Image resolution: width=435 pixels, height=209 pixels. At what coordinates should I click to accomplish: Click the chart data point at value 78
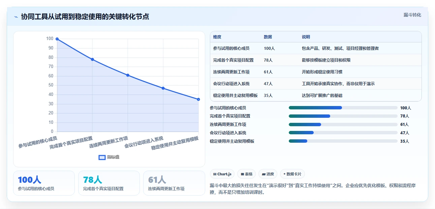[92, 60]
